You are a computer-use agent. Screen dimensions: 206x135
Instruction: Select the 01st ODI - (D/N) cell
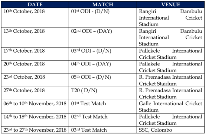103,18
